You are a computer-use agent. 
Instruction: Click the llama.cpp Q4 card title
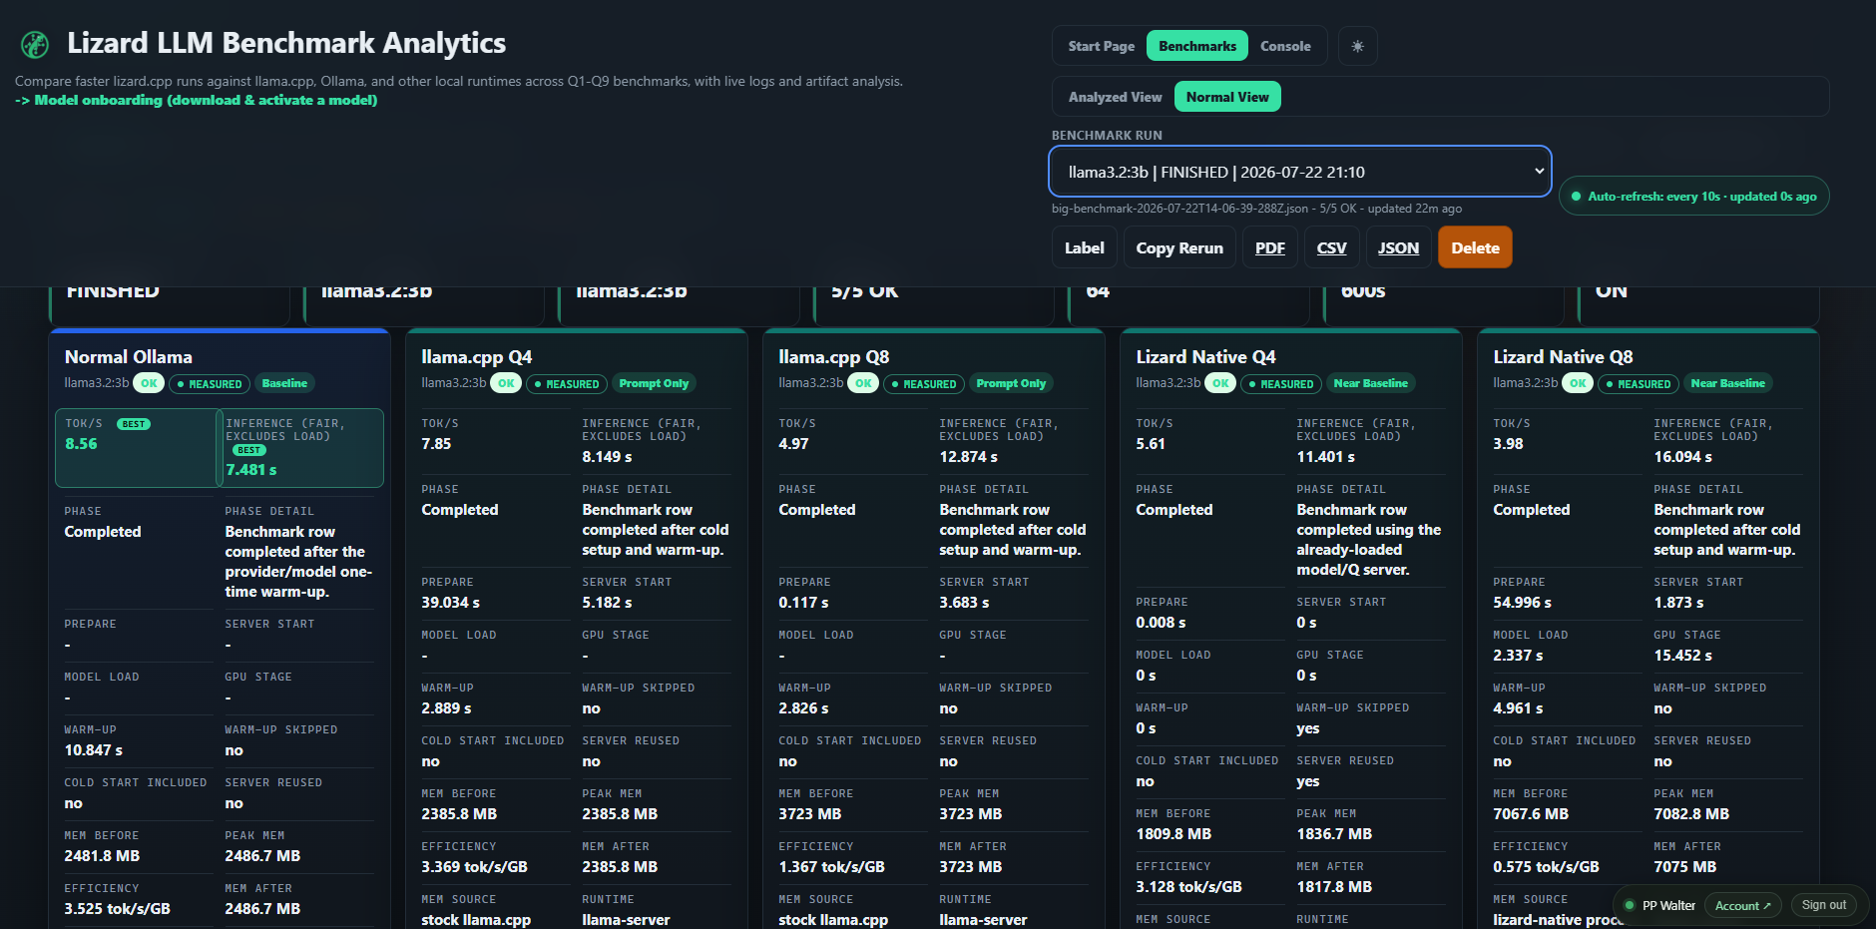coord(477,357)
